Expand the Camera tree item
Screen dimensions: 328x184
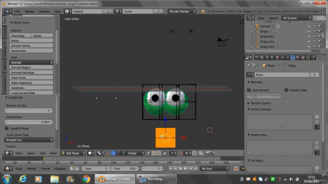click(x=252, y=26)
